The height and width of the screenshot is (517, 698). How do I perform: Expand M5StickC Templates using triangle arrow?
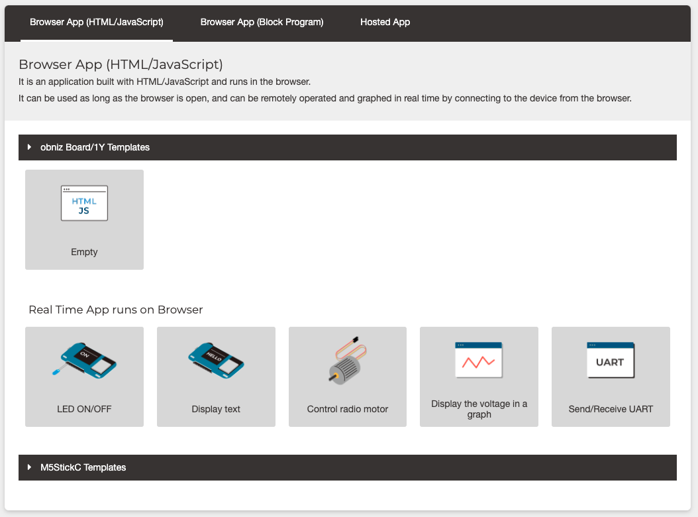pos(30,467)
